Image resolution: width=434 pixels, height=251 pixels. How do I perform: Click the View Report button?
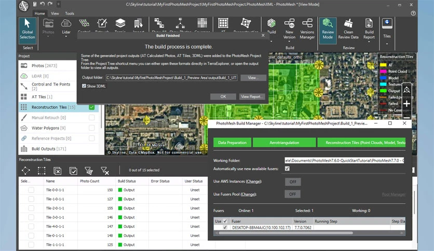click(x=251, y=96)
